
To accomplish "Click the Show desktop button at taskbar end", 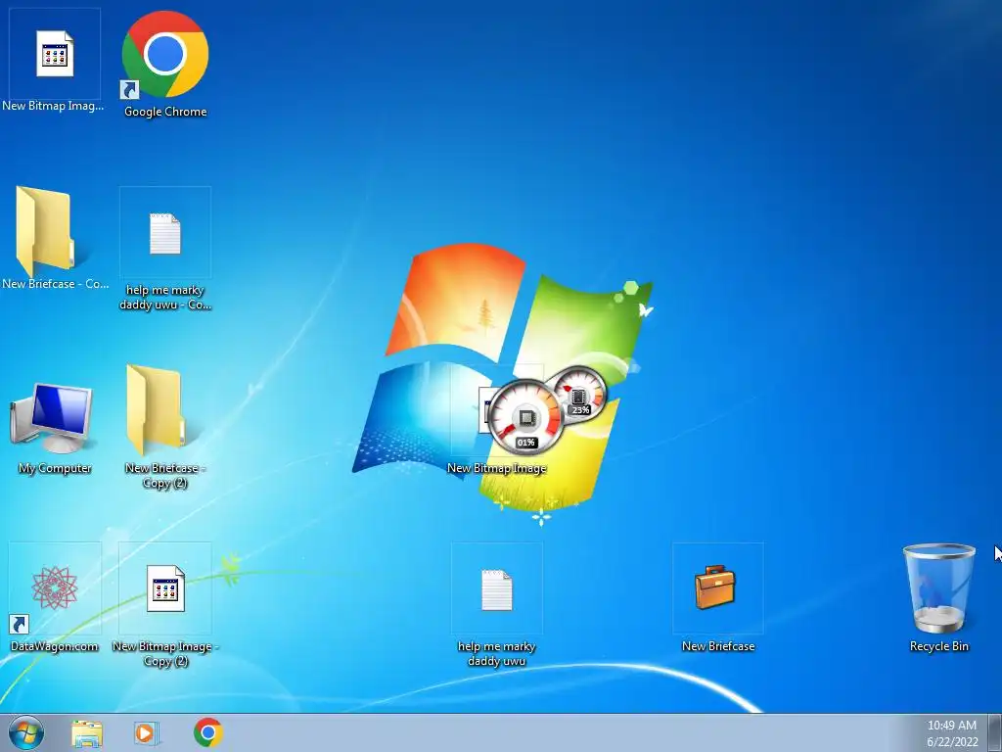I will click(x=995, y=732).
